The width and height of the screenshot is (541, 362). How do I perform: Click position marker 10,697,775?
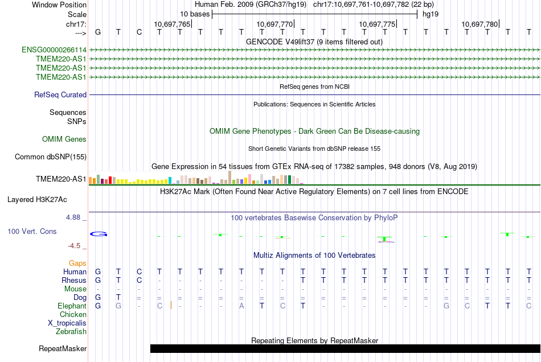(x=377, y=24)
